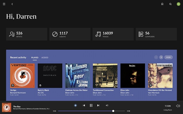Show previous recent activity items

[156, 57]
